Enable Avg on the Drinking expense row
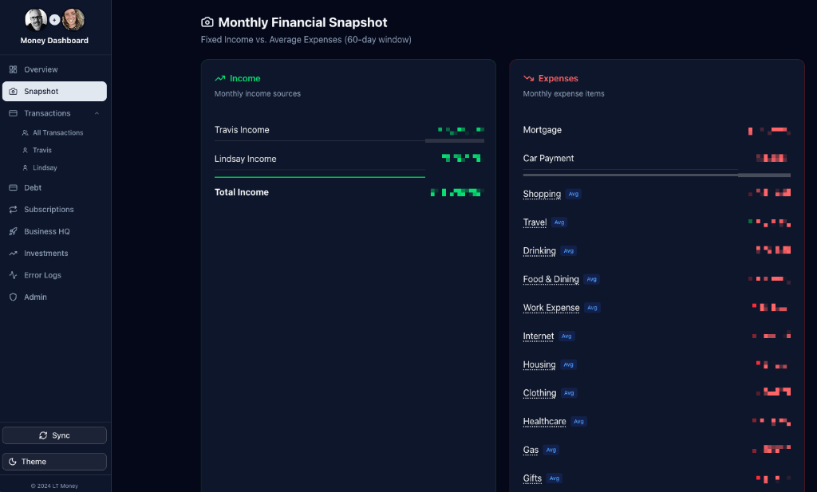Image resolution: width=817 pixels, height=492 pixels. tap(568, 250)
